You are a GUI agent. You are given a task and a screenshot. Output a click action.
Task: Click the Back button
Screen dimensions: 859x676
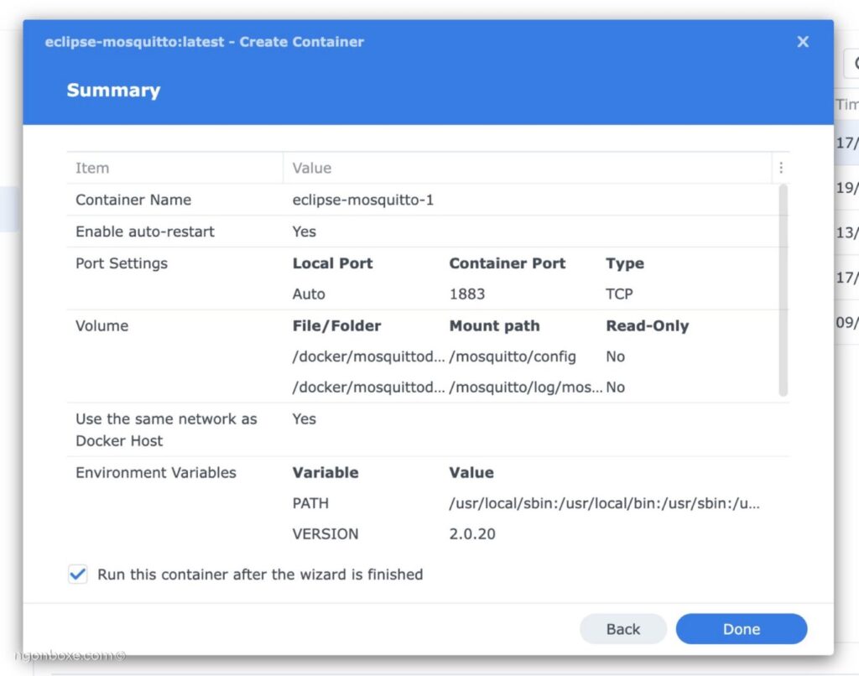click(623, 629)
